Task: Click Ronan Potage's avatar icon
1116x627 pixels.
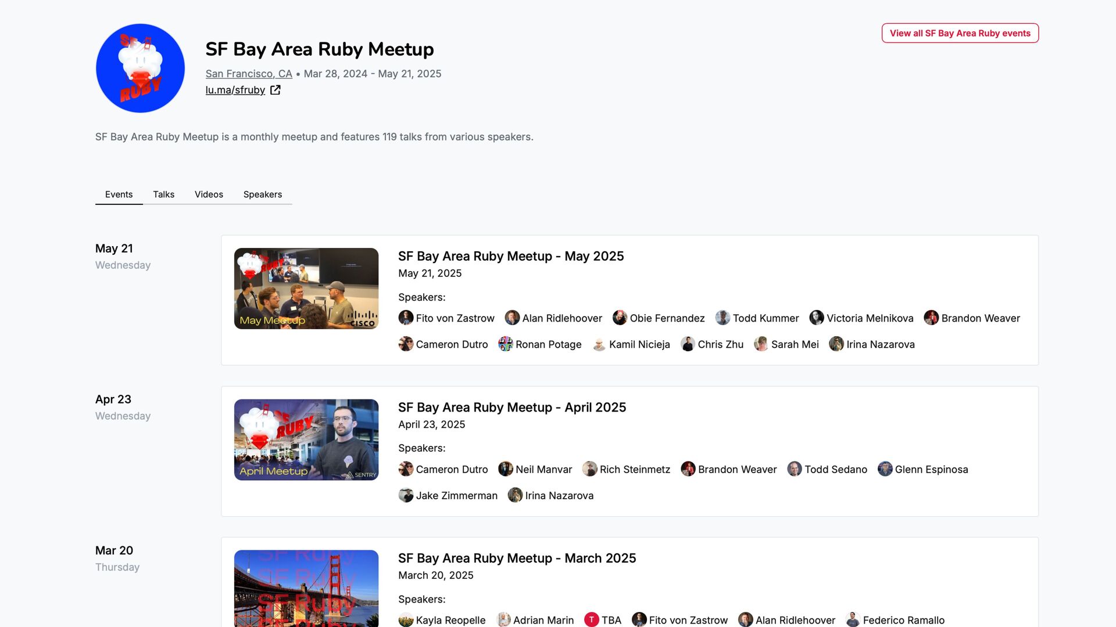Action: [505, 344]
